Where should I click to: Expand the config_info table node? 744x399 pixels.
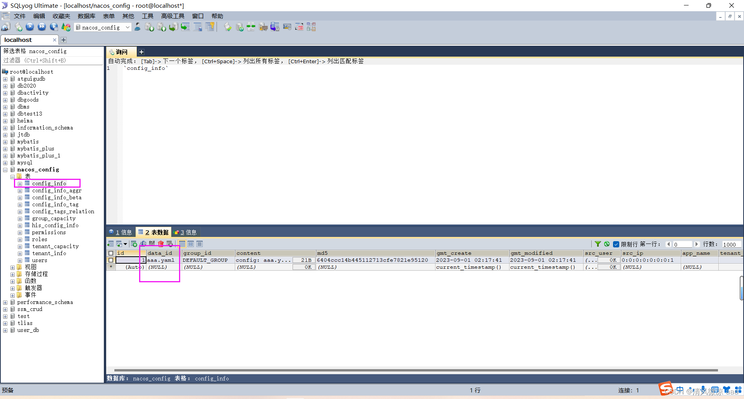[20, 184]
